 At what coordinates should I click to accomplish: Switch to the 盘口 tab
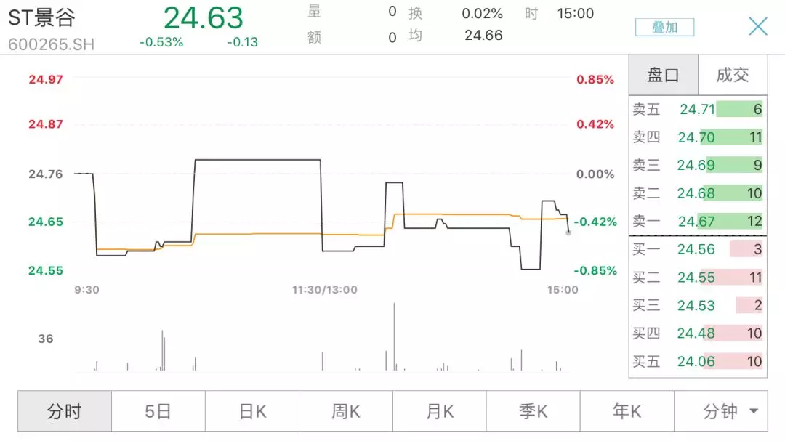pyautogui.click(x=664, y=75)
